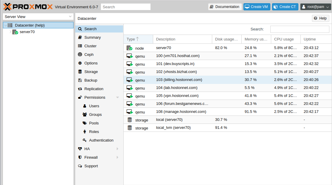
Task: Click the Backup floppy disk icon
Action: pos(80,80)
